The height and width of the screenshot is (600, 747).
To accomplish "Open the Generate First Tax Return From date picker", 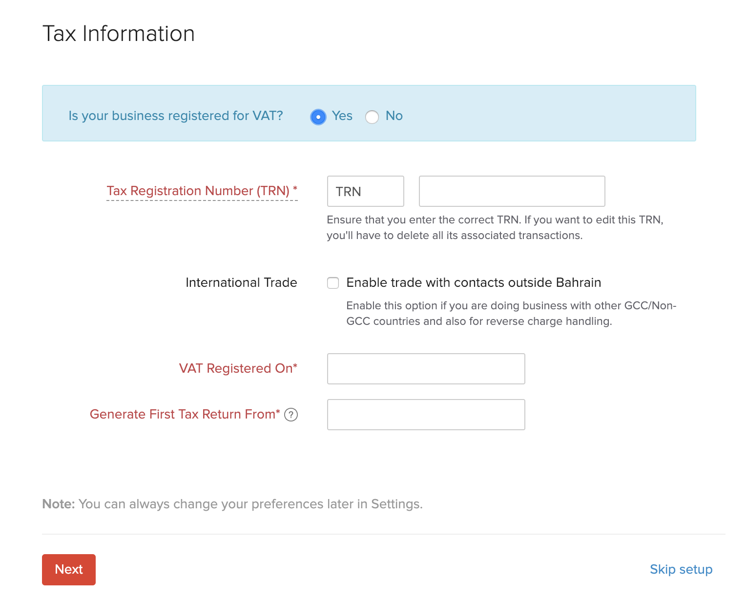I will tap(425, 414).
